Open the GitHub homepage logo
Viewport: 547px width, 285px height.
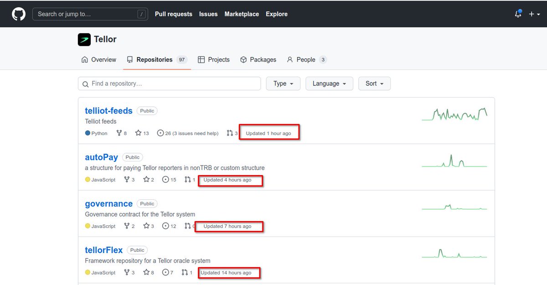point(19,14)
